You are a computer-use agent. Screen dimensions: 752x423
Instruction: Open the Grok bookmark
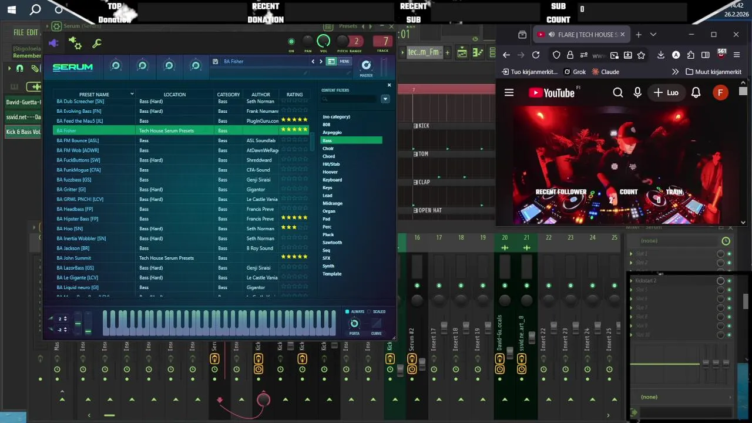pos(575,72)
